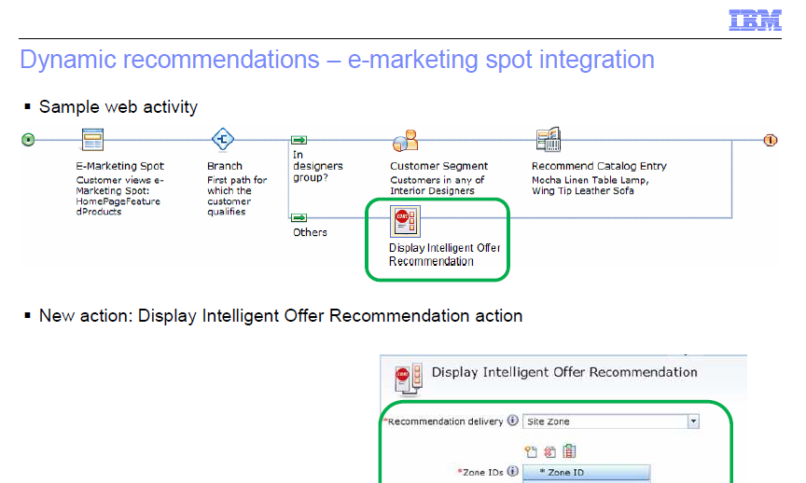The height and width of the screenshot is (483, 806).
Task: Click the 'Zone IDs' field label
Action: coord(482,472)
